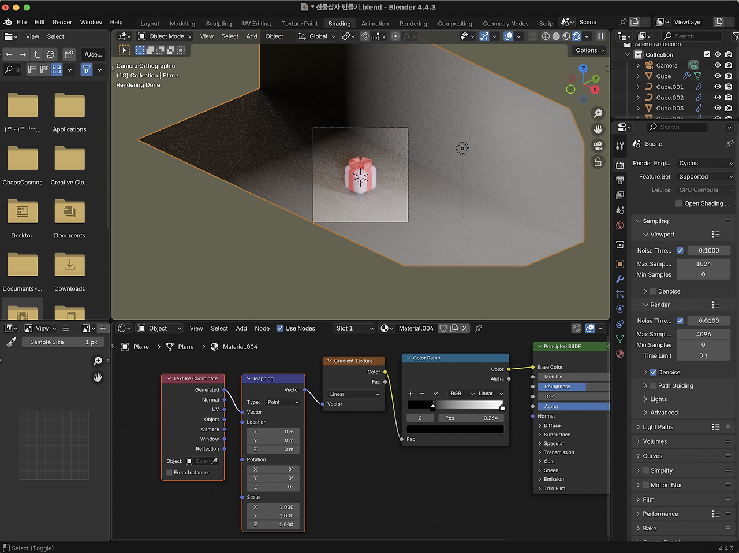Select the eyedropper sample tool
The width and height of the screenshot is (739, 553).
click(x=11, y=342)
